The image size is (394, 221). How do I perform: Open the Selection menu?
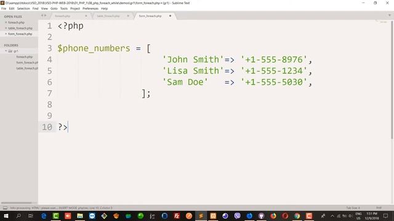tap(23, 9)
